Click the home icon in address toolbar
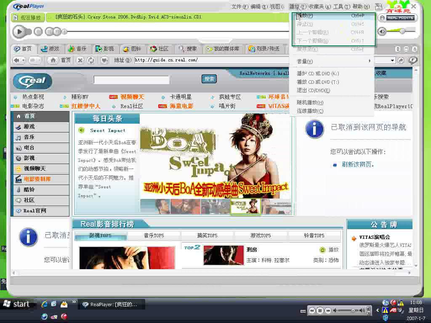The height and width of the screenshot is (323, 431). pos(53,60)
